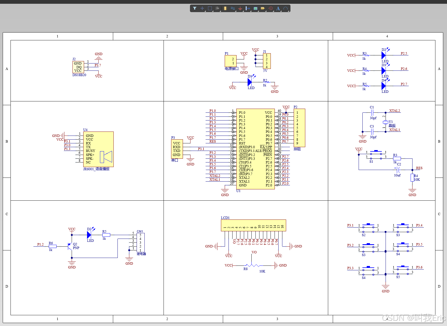This screenshot has width=447, height=326.
Task: Click the P1 power connector
Action: tap(231, 61)
